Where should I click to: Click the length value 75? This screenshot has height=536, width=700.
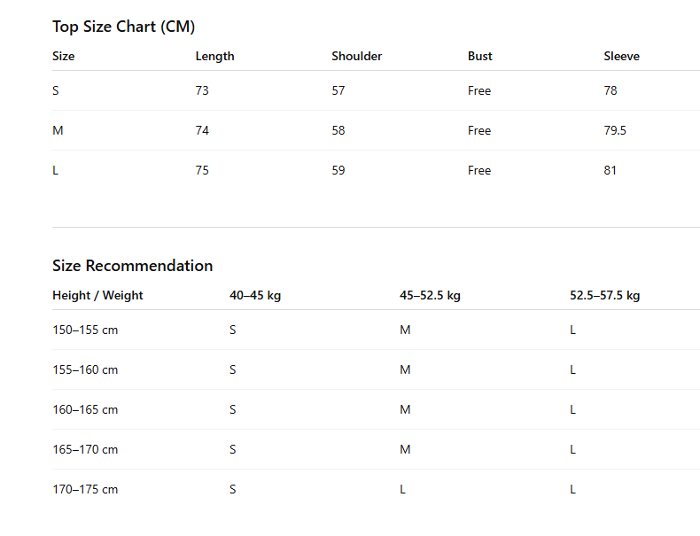pyautogui.click(x=202, y=170)
